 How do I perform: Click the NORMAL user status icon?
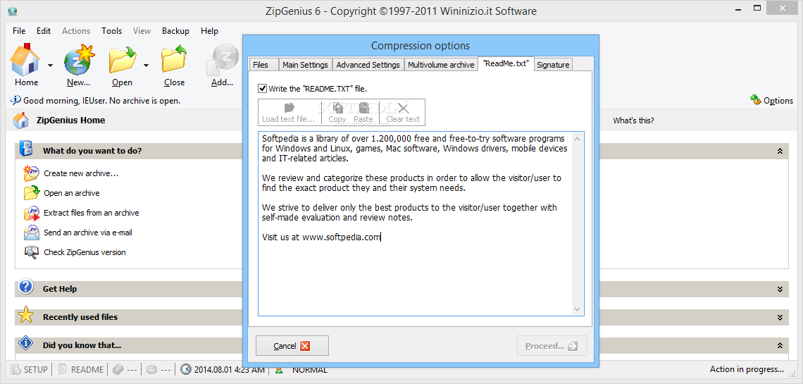click(278, 369)
